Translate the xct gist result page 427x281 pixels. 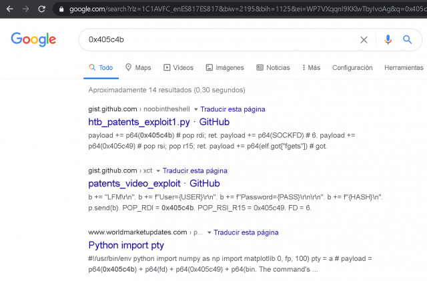click(x=195, y=170)
